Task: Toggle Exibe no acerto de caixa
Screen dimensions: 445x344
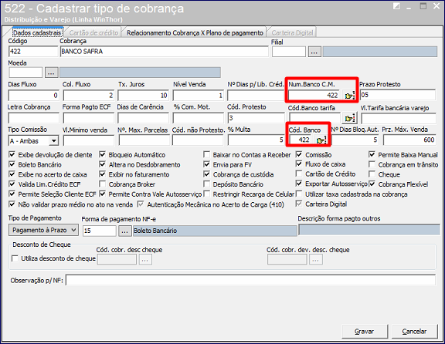Action: pyautogui.click(x=12, y=174)
